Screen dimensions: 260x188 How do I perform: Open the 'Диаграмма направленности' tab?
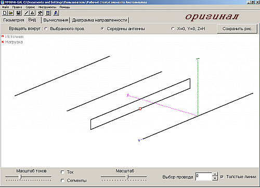click(100, 20)
